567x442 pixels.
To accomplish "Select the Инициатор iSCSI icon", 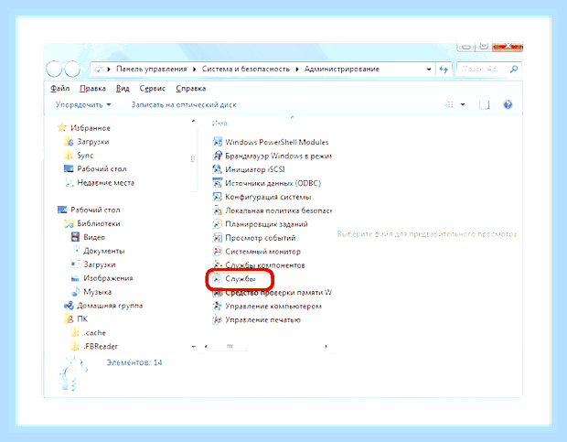I will pos(217,169).
